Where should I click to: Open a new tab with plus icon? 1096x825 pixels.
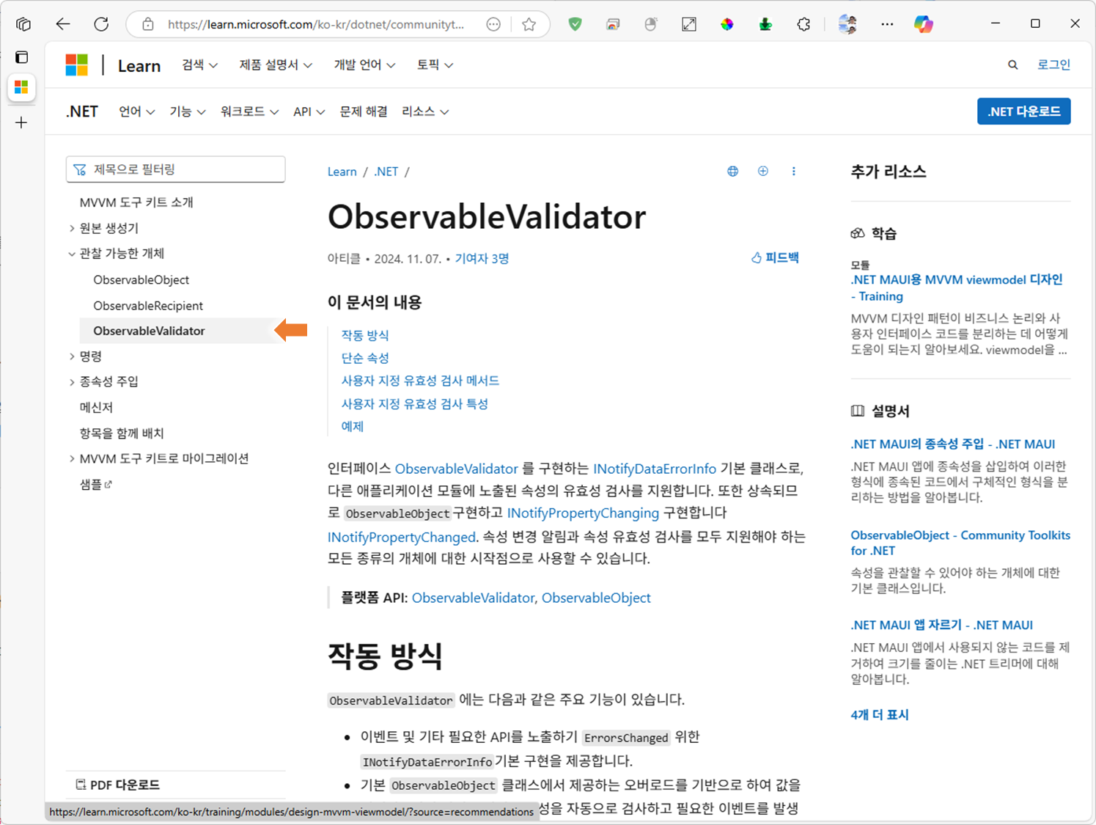pos(21,122)
